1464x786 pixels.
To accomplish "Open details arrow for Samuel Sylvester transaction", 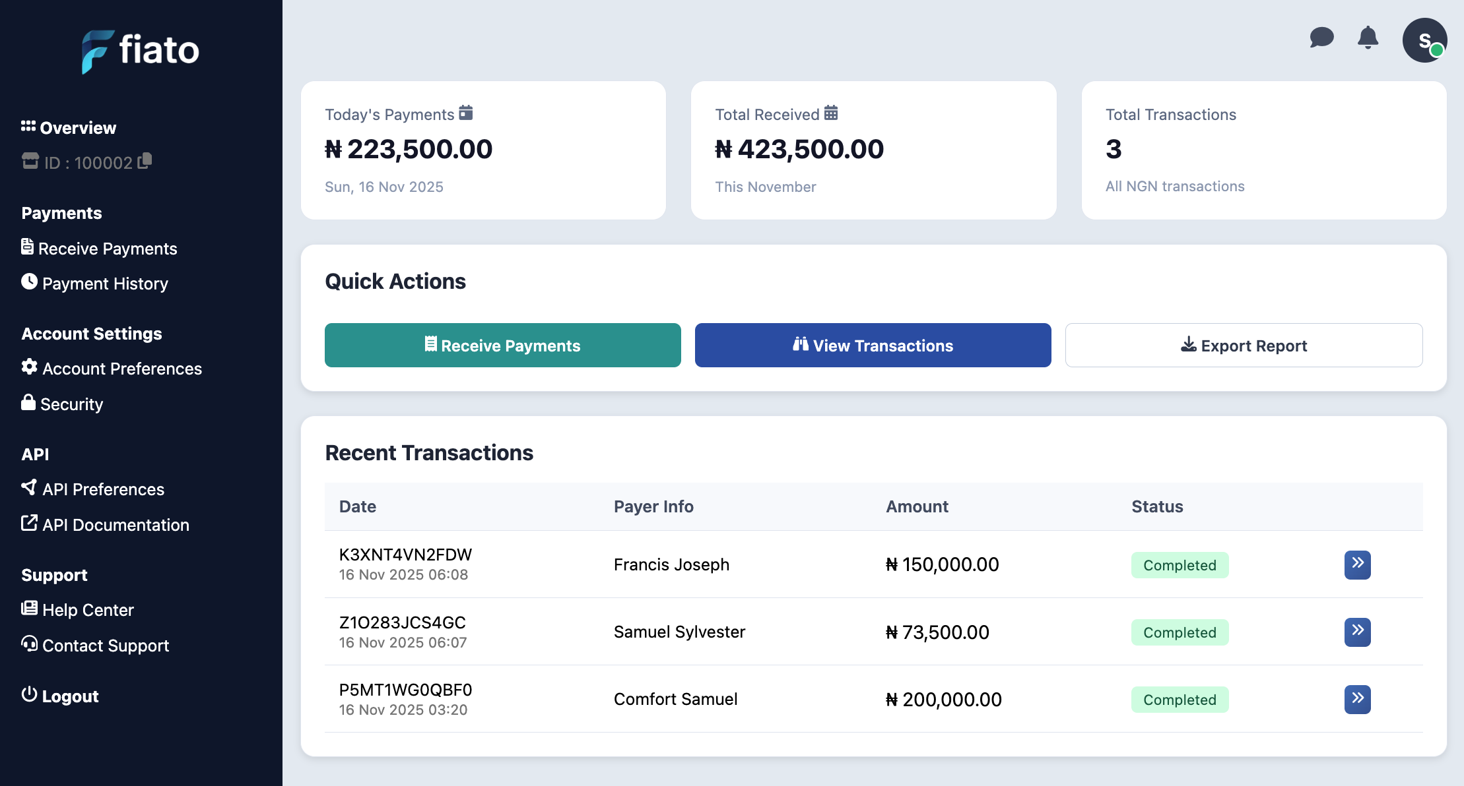I will 1357,632.
